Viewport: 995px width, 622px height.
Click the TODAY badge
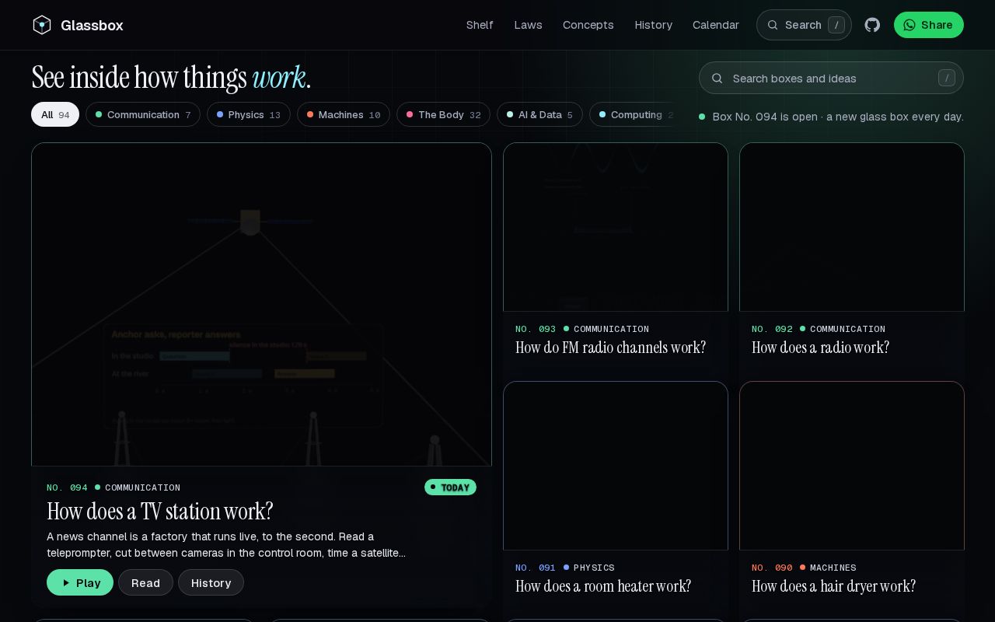[450, 487]
